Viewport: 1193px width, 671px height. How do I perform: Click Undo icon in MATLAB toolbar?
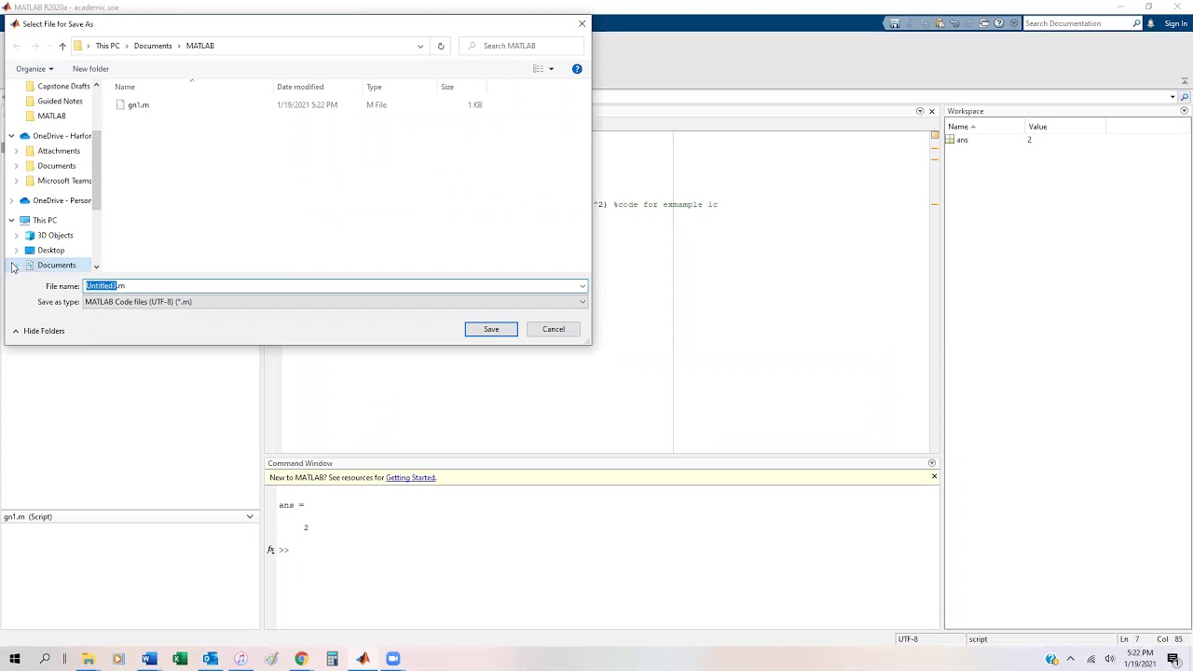point(954,23)
